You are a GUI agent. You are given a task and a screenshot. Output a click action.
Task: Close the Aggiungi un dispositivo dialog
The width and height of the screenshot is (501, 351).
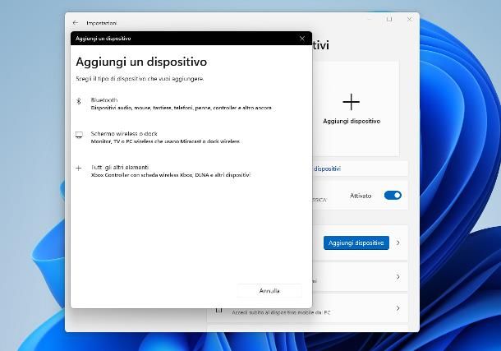click(302, 39)
